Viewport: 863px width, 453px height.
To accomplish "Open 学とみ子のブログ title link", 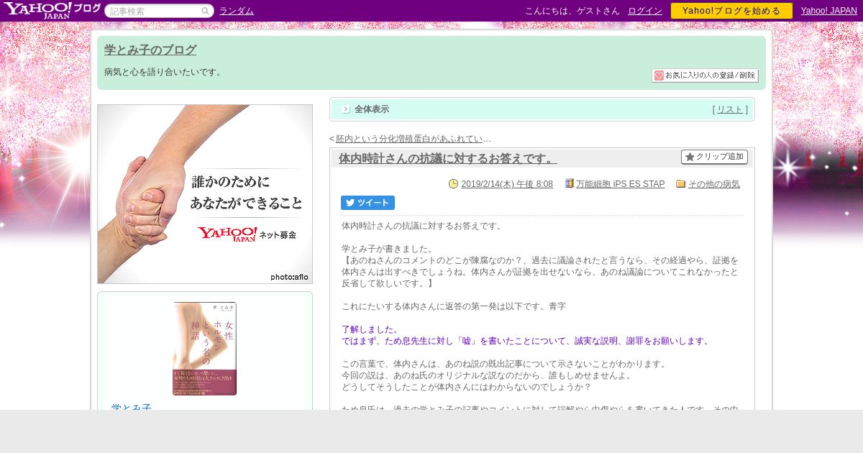I will [150, 50].
